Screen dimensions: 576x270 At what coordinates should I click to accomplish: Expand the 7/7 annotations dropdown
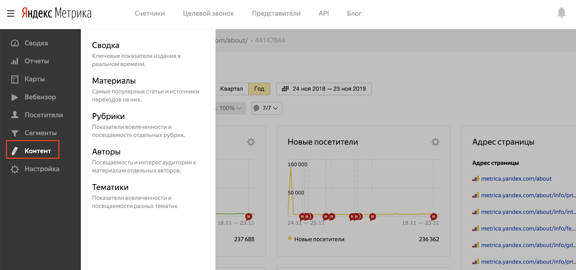point(267,108)
